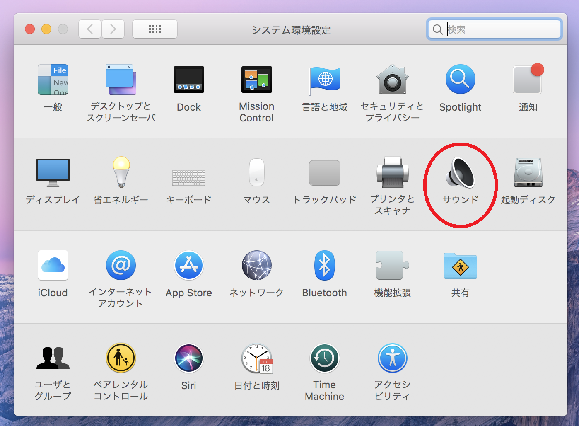Open 機能拡張 puzzle piece icon

click(x=393, y=265)
